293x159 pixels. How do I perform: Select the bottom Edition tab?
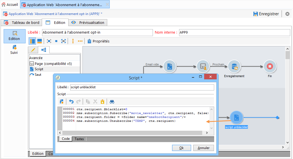click(38, 154)
